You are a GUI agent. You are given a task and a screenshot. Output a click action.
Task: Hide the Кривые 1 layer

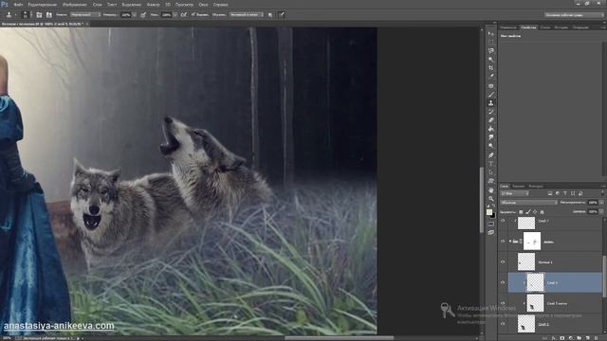tap(503, 261)
